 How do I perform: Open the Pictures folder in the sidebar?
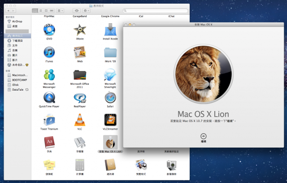[x=17, y=55]
